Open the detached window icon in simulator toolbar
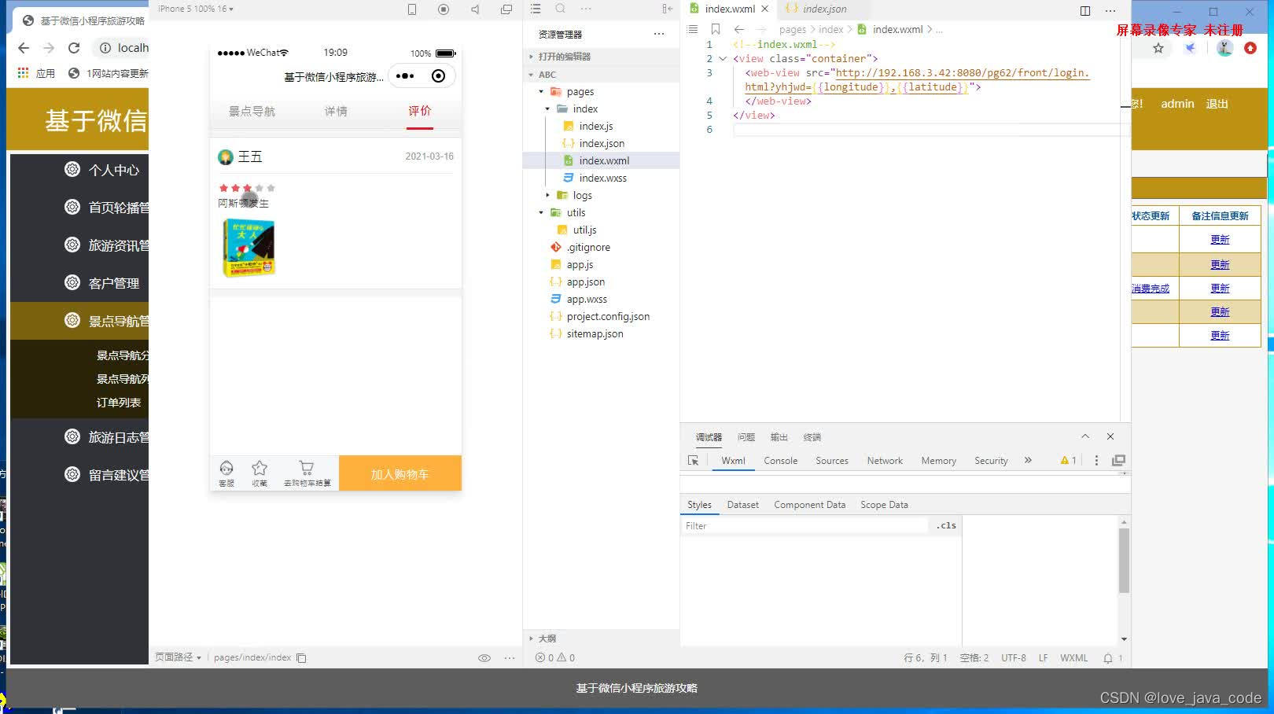 pyautogui.click(x=506, y=9)
